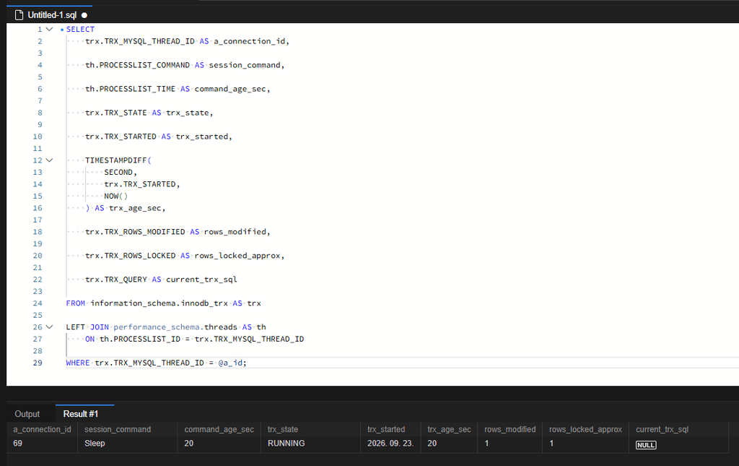Select the Sleep cell in results
739x466 pixels.
click(x=127, y=444)
